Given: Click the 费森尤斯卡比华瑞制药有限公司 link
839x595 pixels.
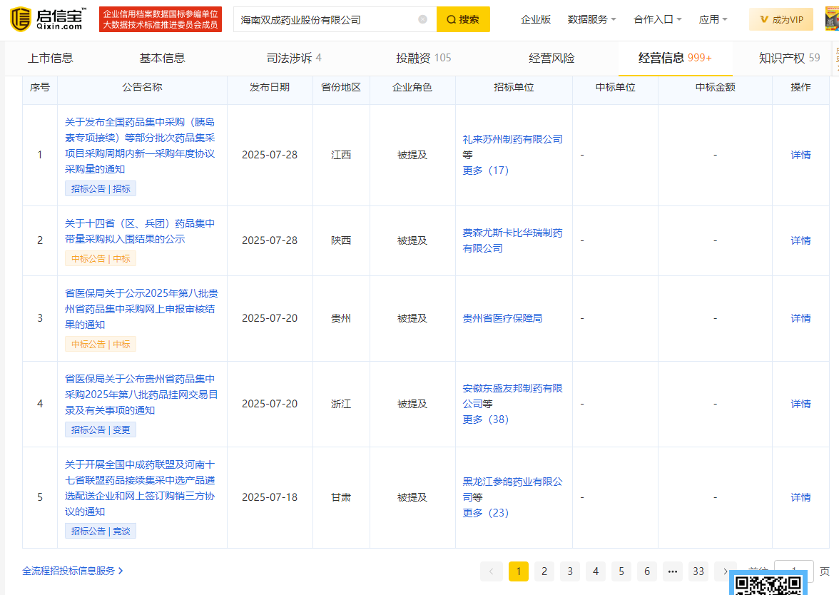Looking at the screenshot, I should pos(512,240).
